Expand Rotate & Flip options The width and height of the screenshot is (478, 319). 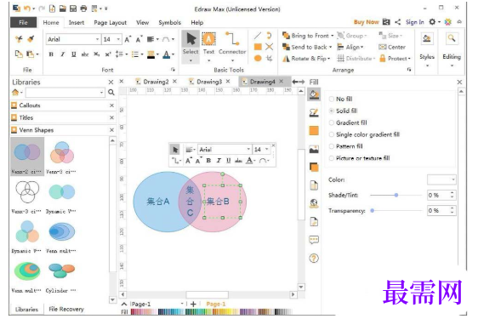pyautogui.click(x=306, y=58)
